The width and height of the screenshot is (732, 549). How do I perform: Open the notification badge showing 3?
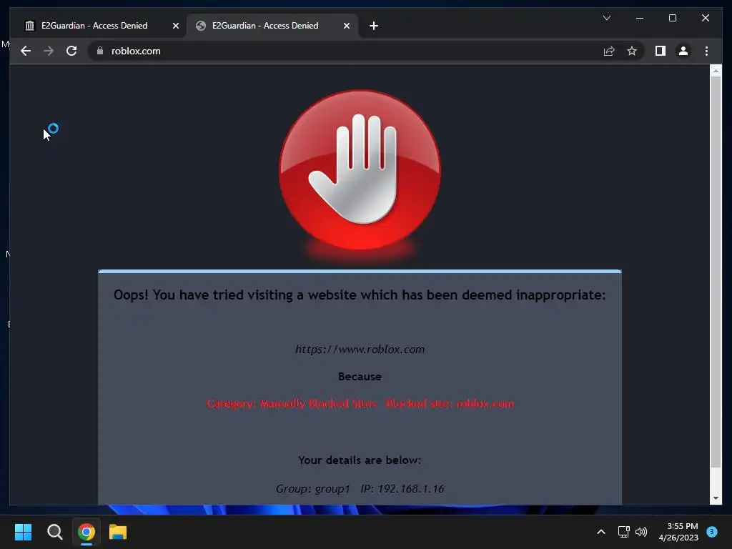[712, 532]
